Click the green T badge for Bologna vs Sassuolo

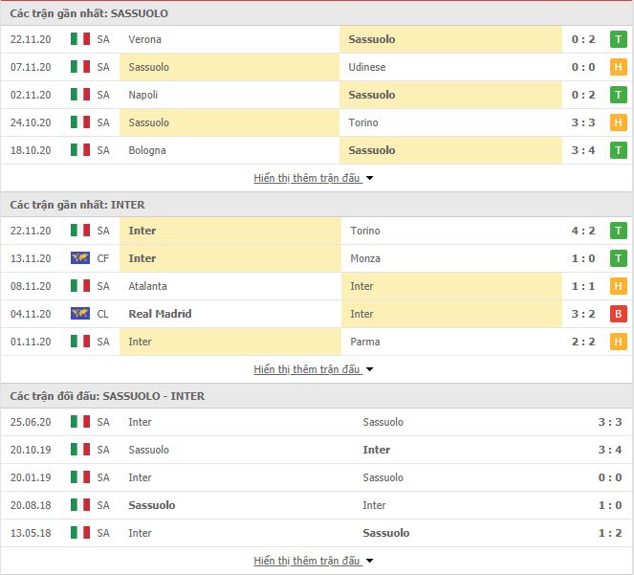(x=619, y=150)
